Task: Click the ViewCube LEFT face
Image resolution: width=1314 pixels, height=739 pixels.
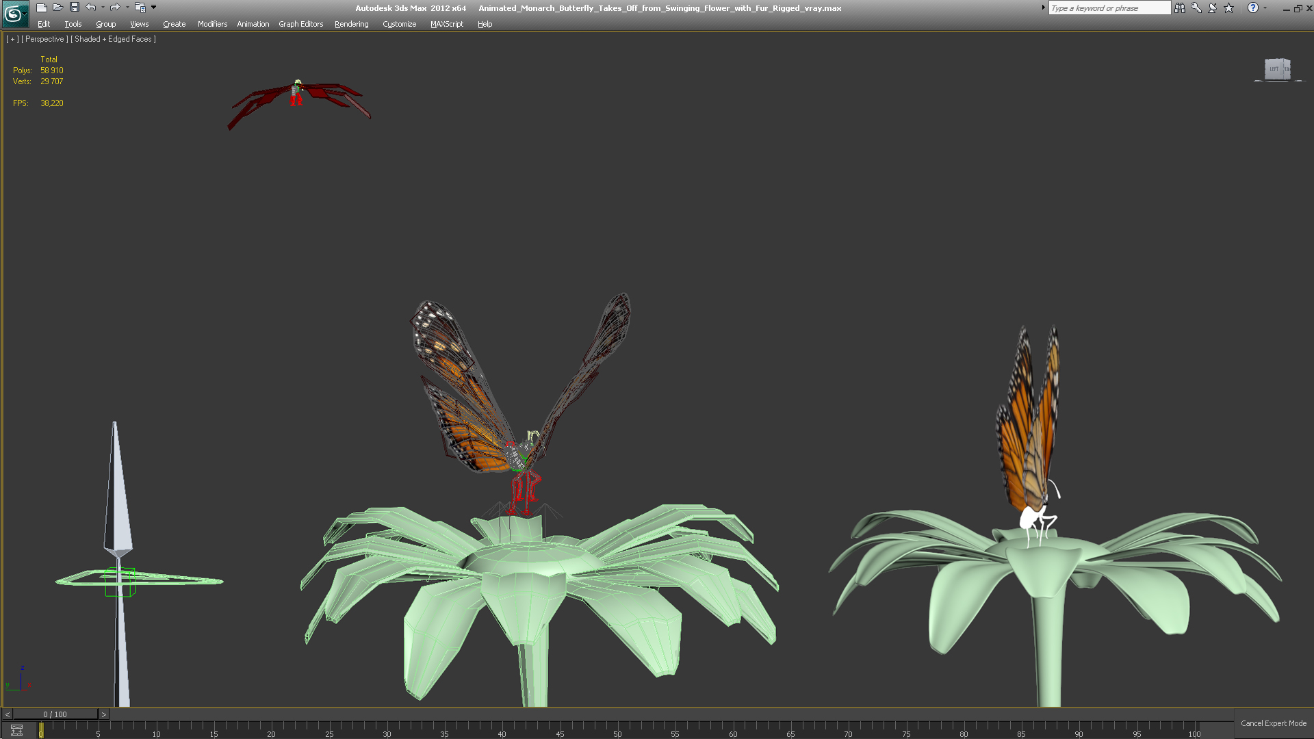Action: pyautogui.click(x=1274, y=69)
